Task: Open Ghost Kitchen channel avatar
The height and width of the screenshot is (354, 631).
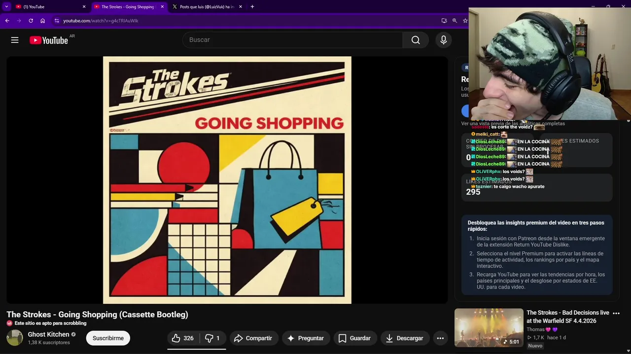Action: pyautogui.click(x=15, y=338)
